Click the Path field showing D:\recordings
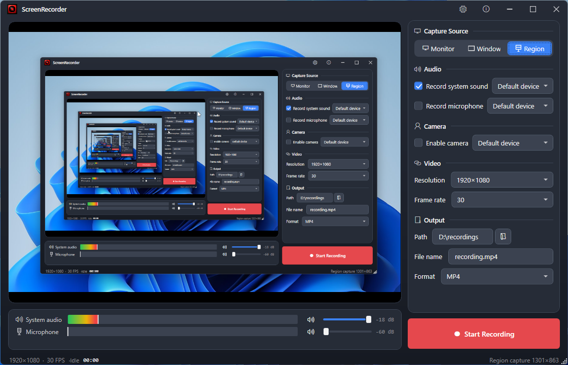This screenshot has height=365, width=568. (x=463, y=237)
